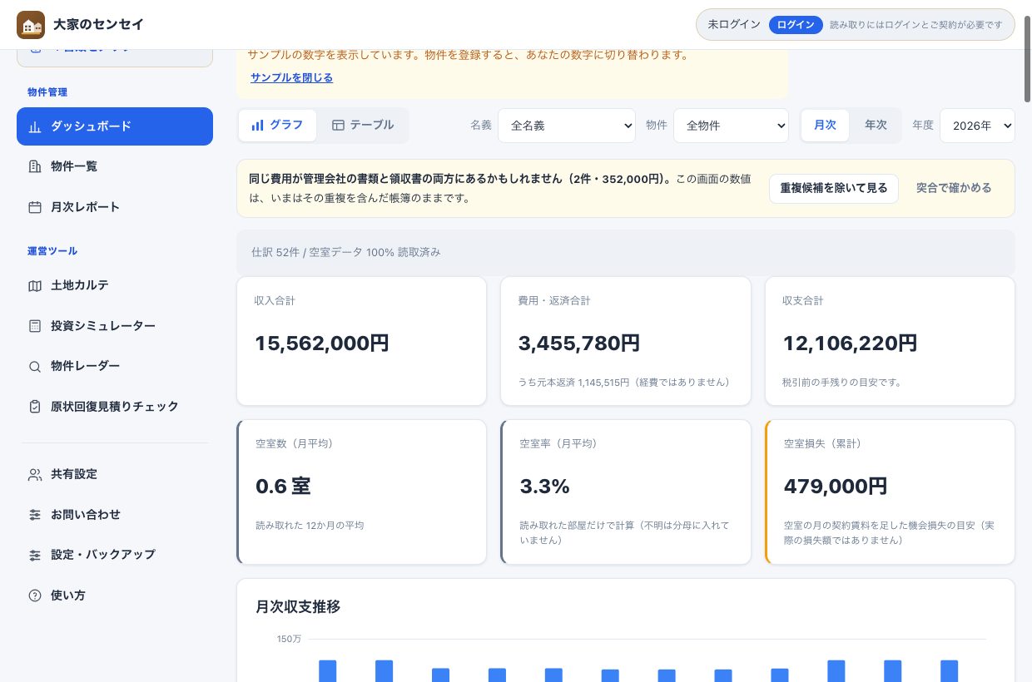Open 投資シミュレーター tool
1032x682 pixels.
[x=115, y=326]
